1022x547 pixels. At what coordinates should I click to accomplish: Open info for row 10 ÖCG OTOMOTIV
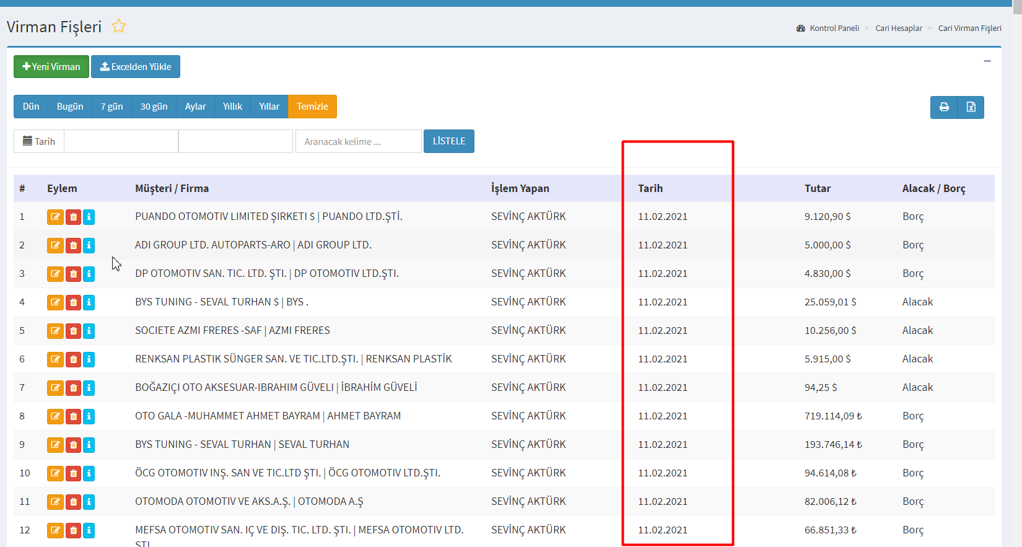(89, 473)
